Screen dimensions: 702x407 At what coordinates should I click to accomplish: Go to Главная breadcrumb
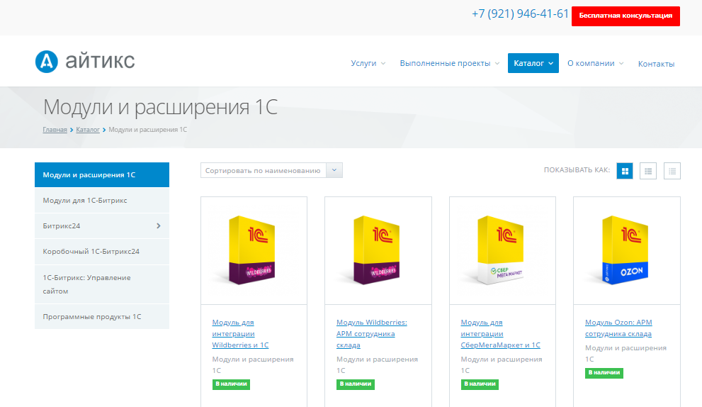pyautogui.click(x=55, y=130)
